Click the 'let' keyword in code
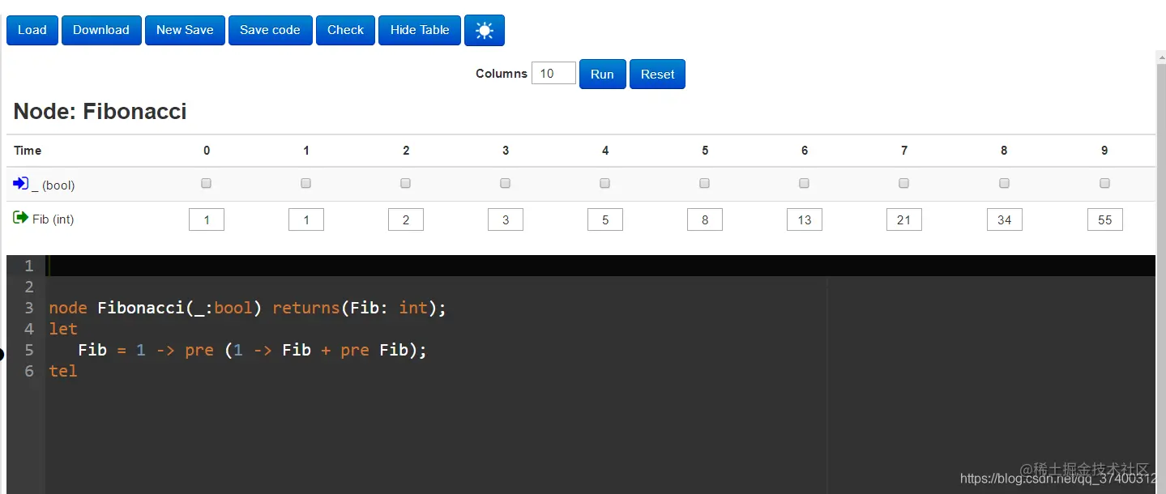 [63, 329]
